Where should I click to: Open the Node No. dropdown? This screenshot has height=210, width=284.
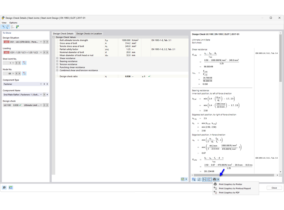click(13, 73)
